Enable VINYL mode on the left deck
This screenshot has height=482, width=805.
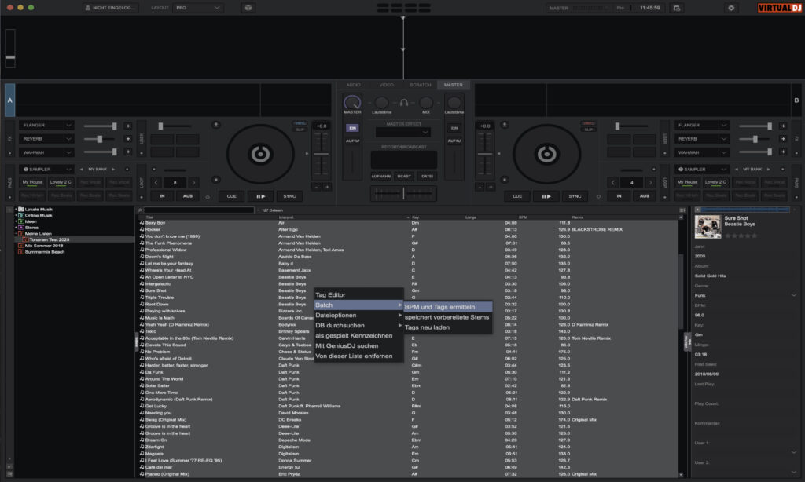coord(300,123)
